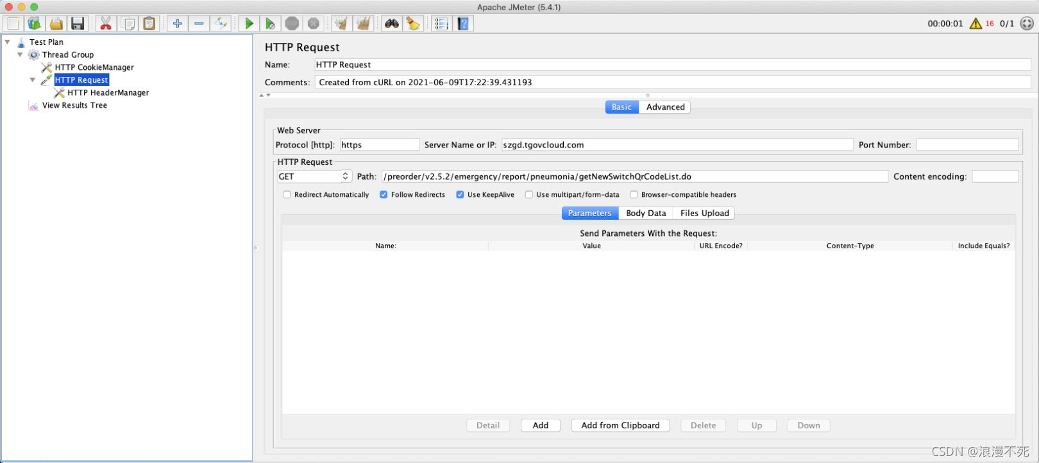The width and height of the screenshot is (1039, 463).
Task: Open the Body Data tab
Action: click(x=646, y=214)
